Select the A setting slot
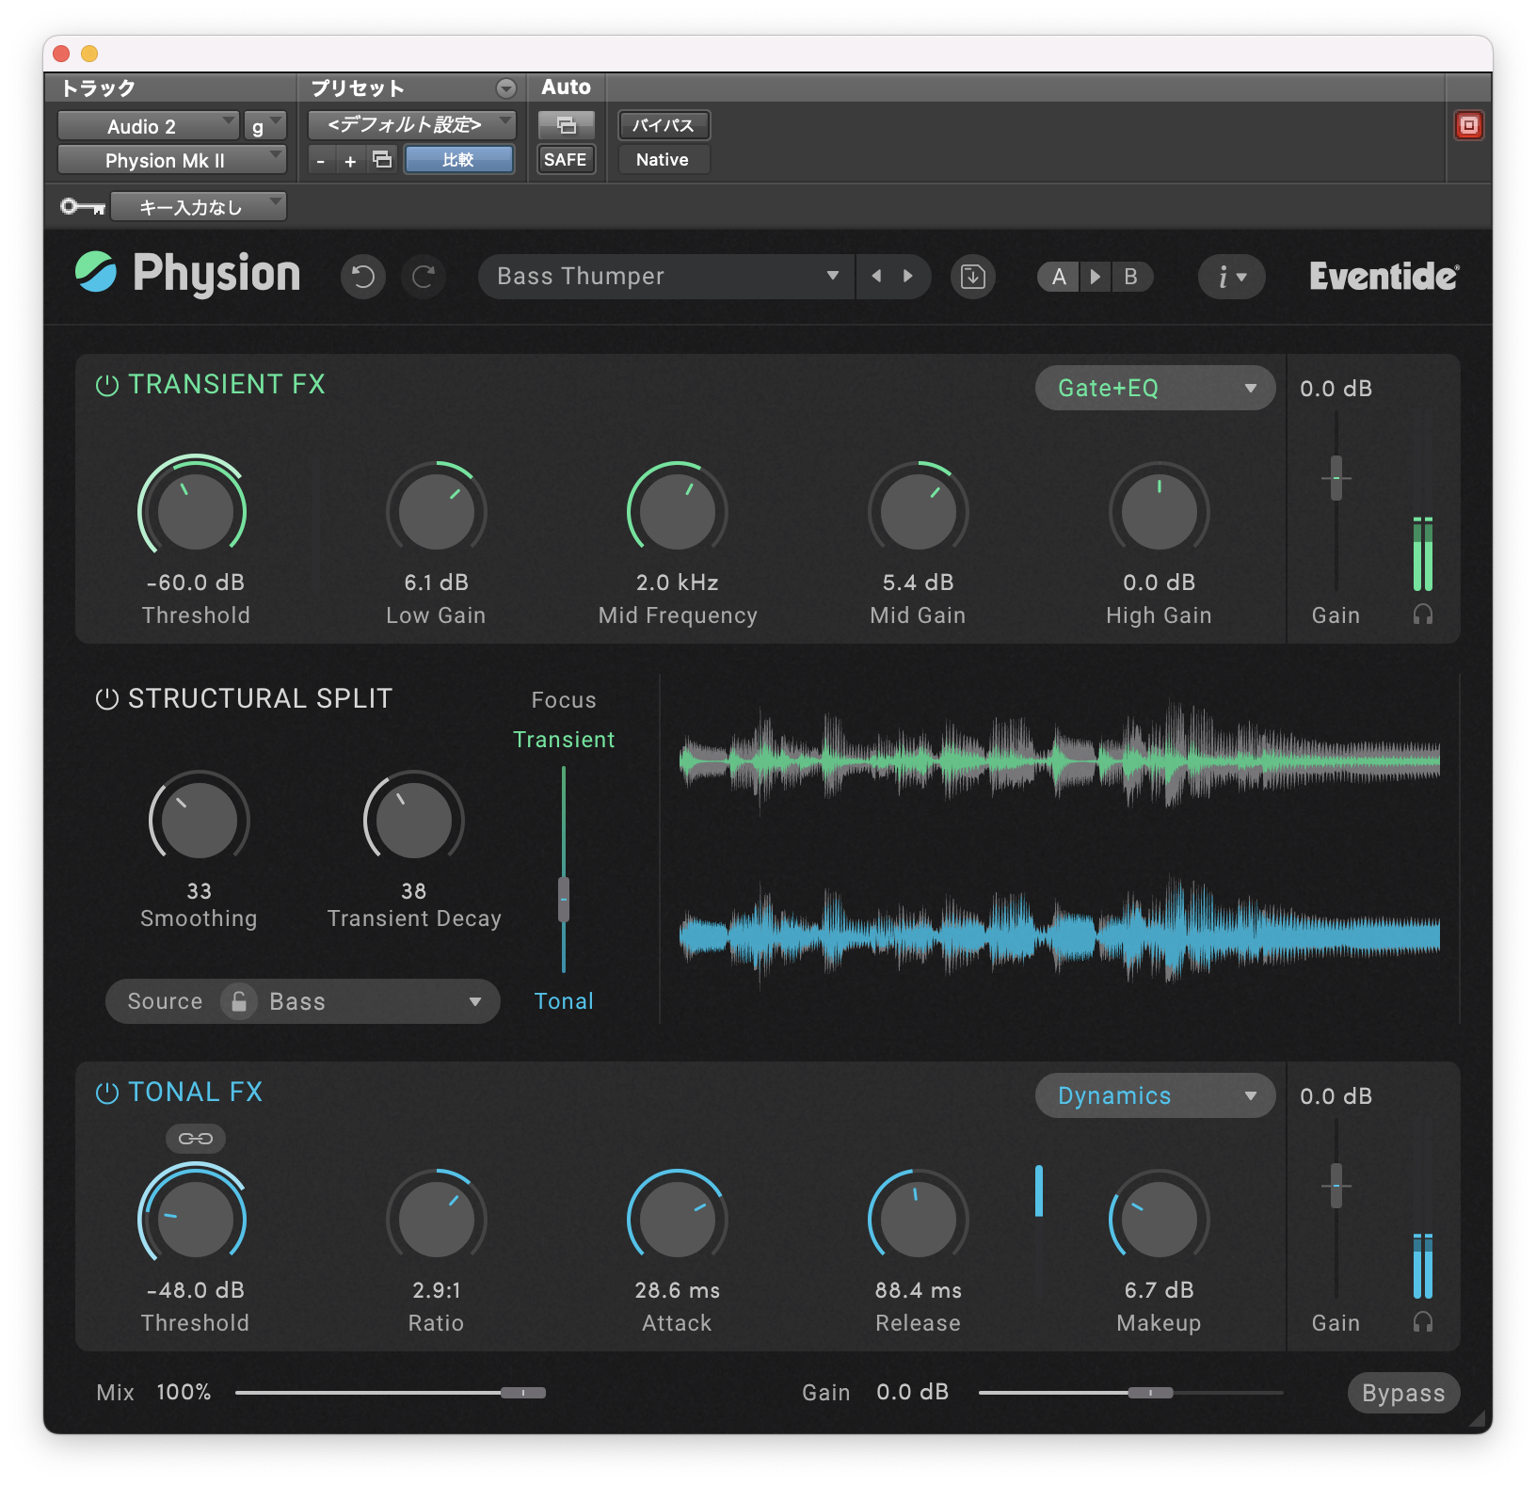1536x1485 pixels. coord(1060,277)
